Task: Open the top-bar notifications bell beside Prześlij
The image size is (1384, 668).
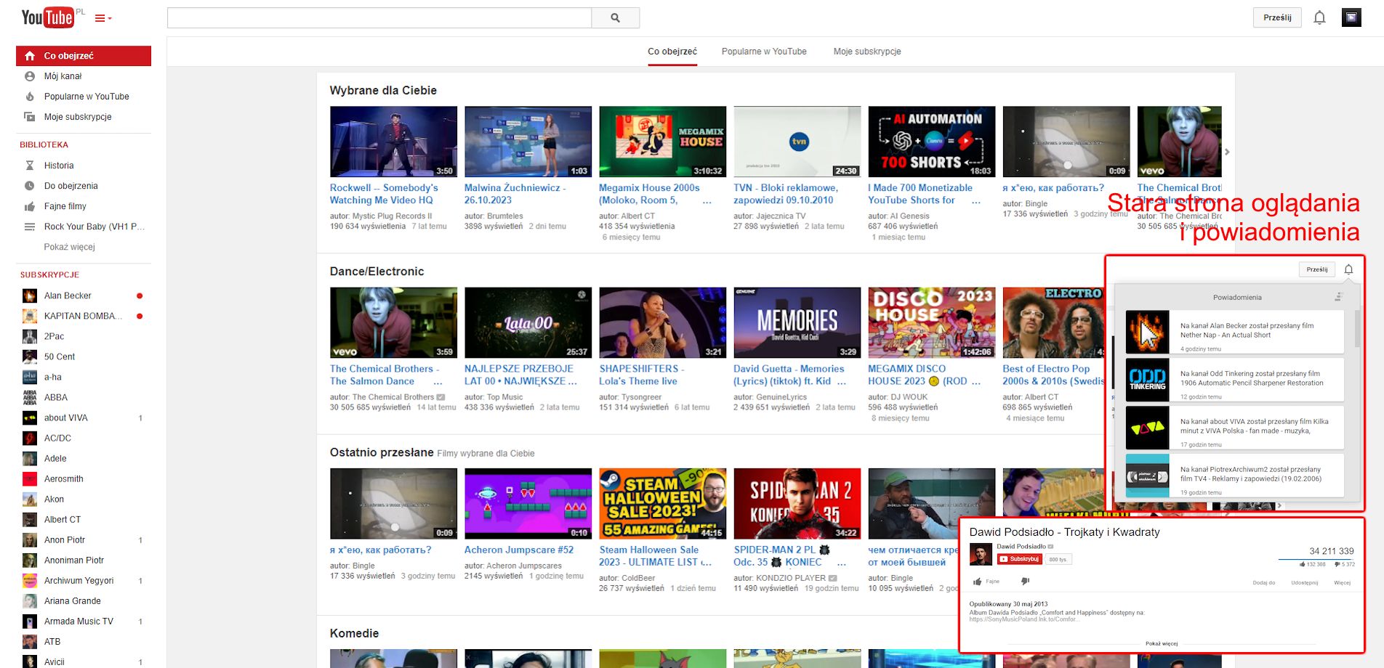Action: click(x=1319, y=18)
